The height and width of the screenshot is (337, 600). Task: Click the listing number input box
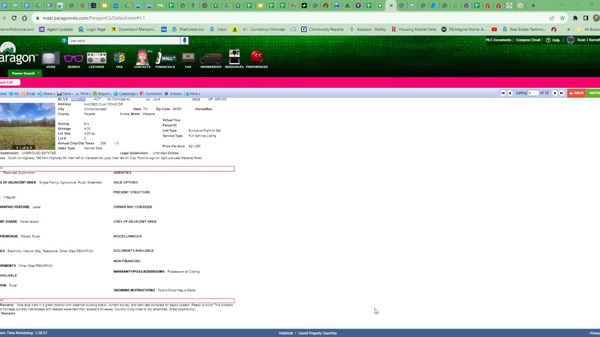point(533,93)
